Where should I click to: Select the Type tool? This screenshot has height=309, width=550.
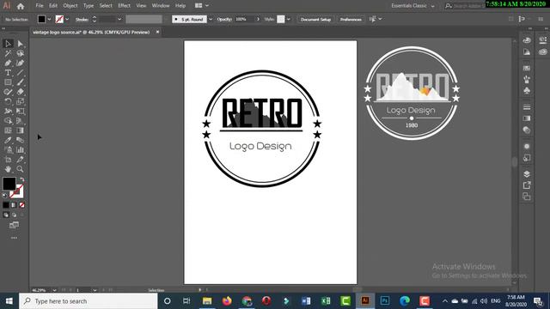(8, 73)
